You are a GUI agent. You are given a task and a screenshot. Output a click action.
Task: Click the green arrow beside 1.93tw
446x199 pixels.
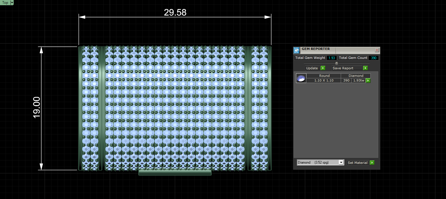[x=368, y=81]
